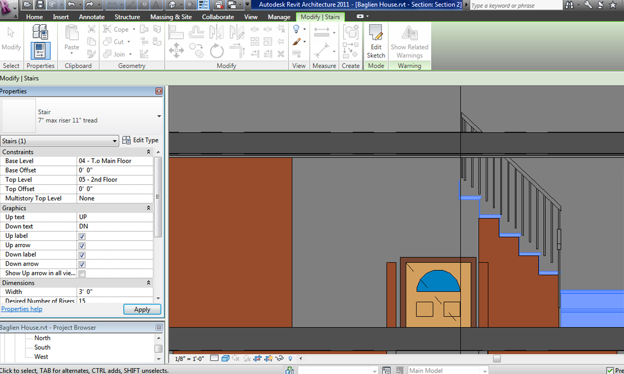Uncheck the Up label checkbox
Screen dimensions: 624x374
[x=82, y=236]
